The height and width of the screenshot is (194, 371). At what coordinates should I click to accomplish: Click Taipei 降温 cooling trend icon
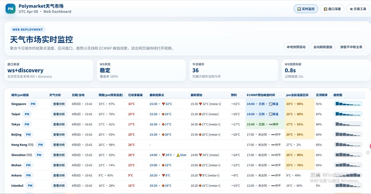(x=271, y=114)
